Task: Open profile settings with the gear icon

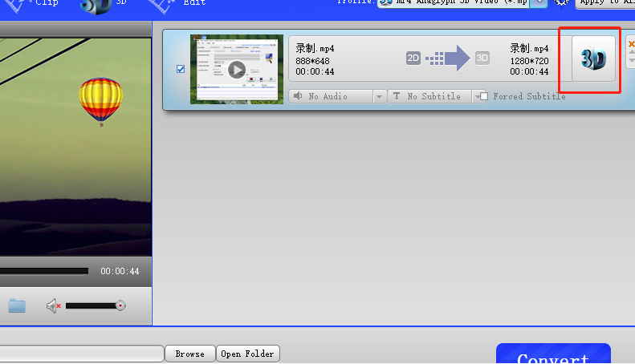Action: [561, 2]
